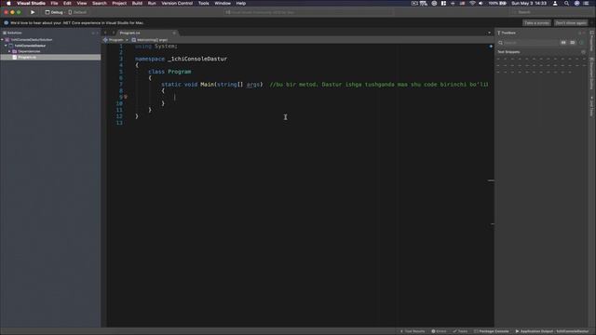
Task: Navigate back with editor left arrow
Action: tap(105, 33)
